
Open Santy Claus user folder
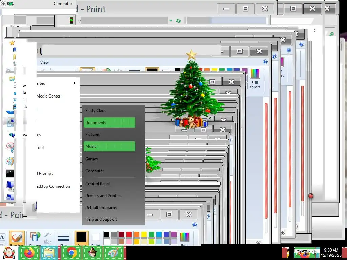[x=96, y=111]
